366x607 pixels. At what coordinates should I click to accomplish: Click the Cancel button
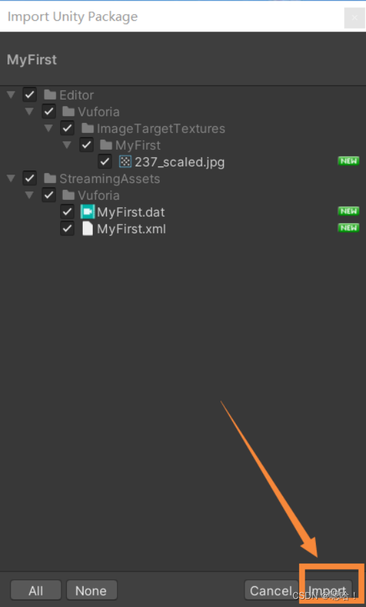click(x=270, y=590)
